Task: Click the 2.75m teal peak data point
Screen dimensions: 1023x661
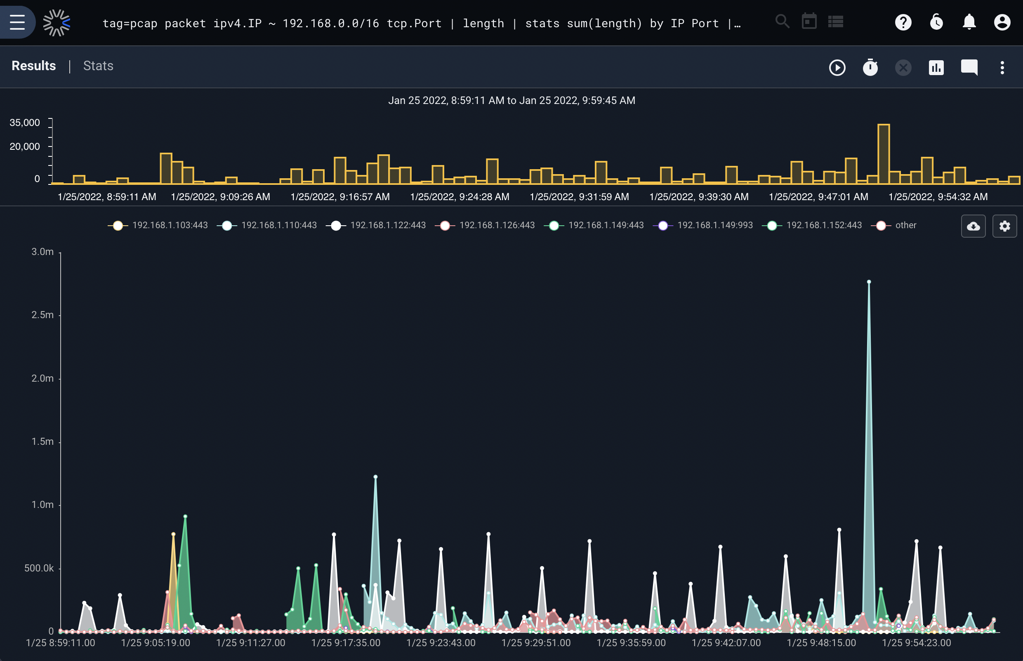Action: 869,282
